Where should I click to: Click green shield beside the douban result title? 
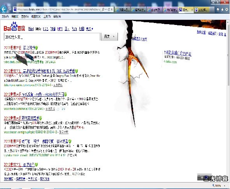click(x=40, y=118)
